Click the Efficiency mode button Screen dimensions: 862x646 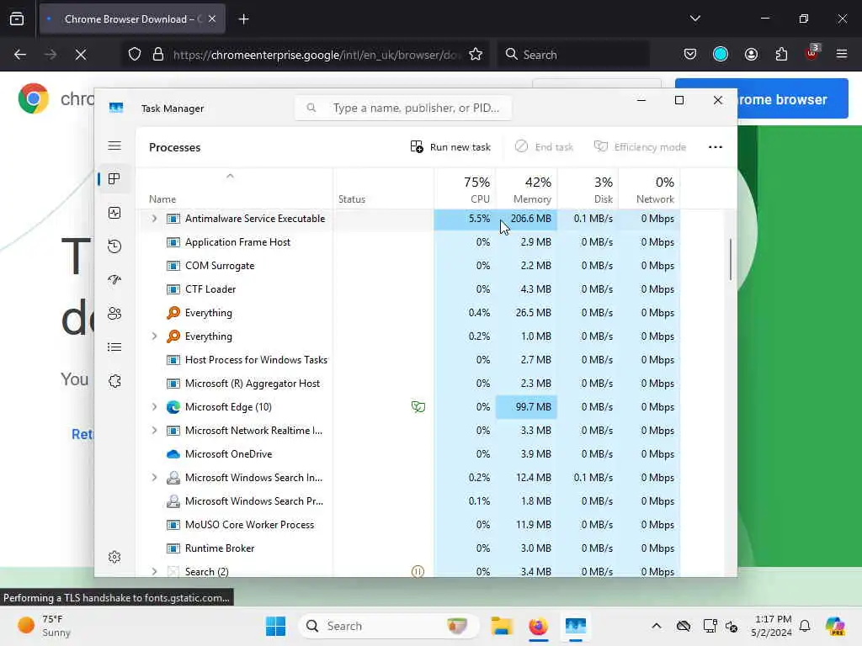tap(640, 146)
